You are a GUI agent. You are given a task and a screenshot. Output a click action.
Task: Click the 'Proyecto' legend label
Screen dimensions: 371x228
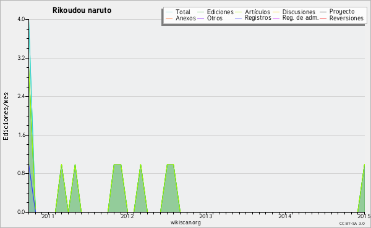click(x=342, y=12)
